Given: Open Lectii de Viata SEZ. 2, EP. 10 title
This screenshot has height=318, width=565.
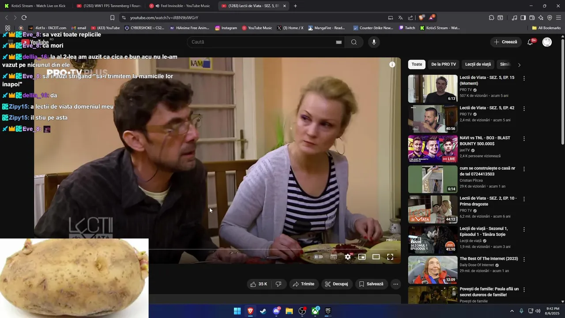Looking at the screenshot, I should 488,201.
